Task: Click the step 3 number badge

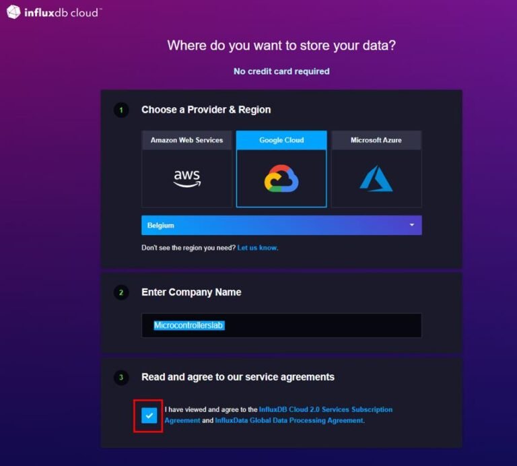Action: (121, 377)
